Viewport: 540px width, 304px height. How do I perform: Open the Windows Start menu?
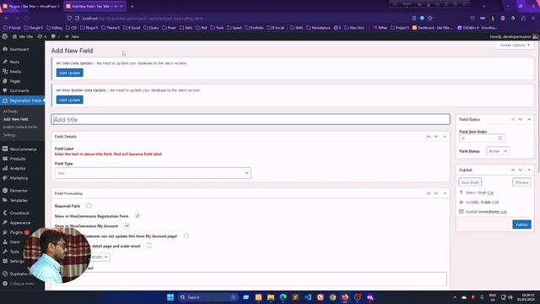pos(170,297)
